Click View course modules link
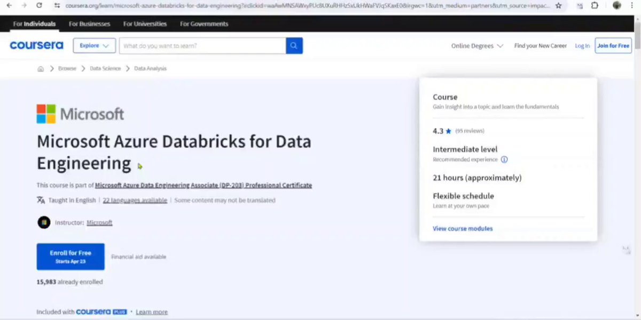 point(463,229)
